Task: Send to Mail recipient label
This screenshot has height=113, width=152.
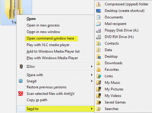Action: click(115, 24)
